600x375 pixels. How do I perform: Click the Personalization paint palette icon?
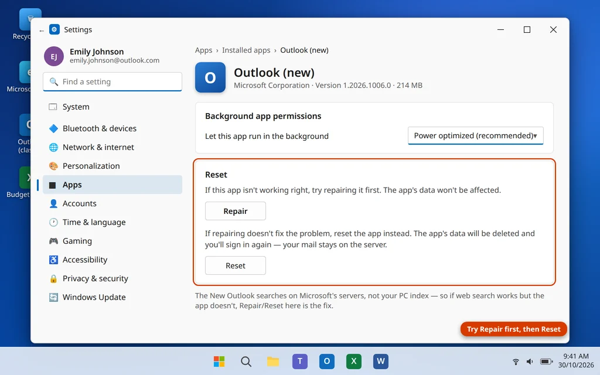53,166
